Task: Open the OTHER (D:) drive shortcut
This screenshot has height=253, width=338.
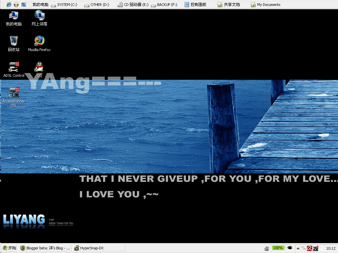Action: pos(97,5)
